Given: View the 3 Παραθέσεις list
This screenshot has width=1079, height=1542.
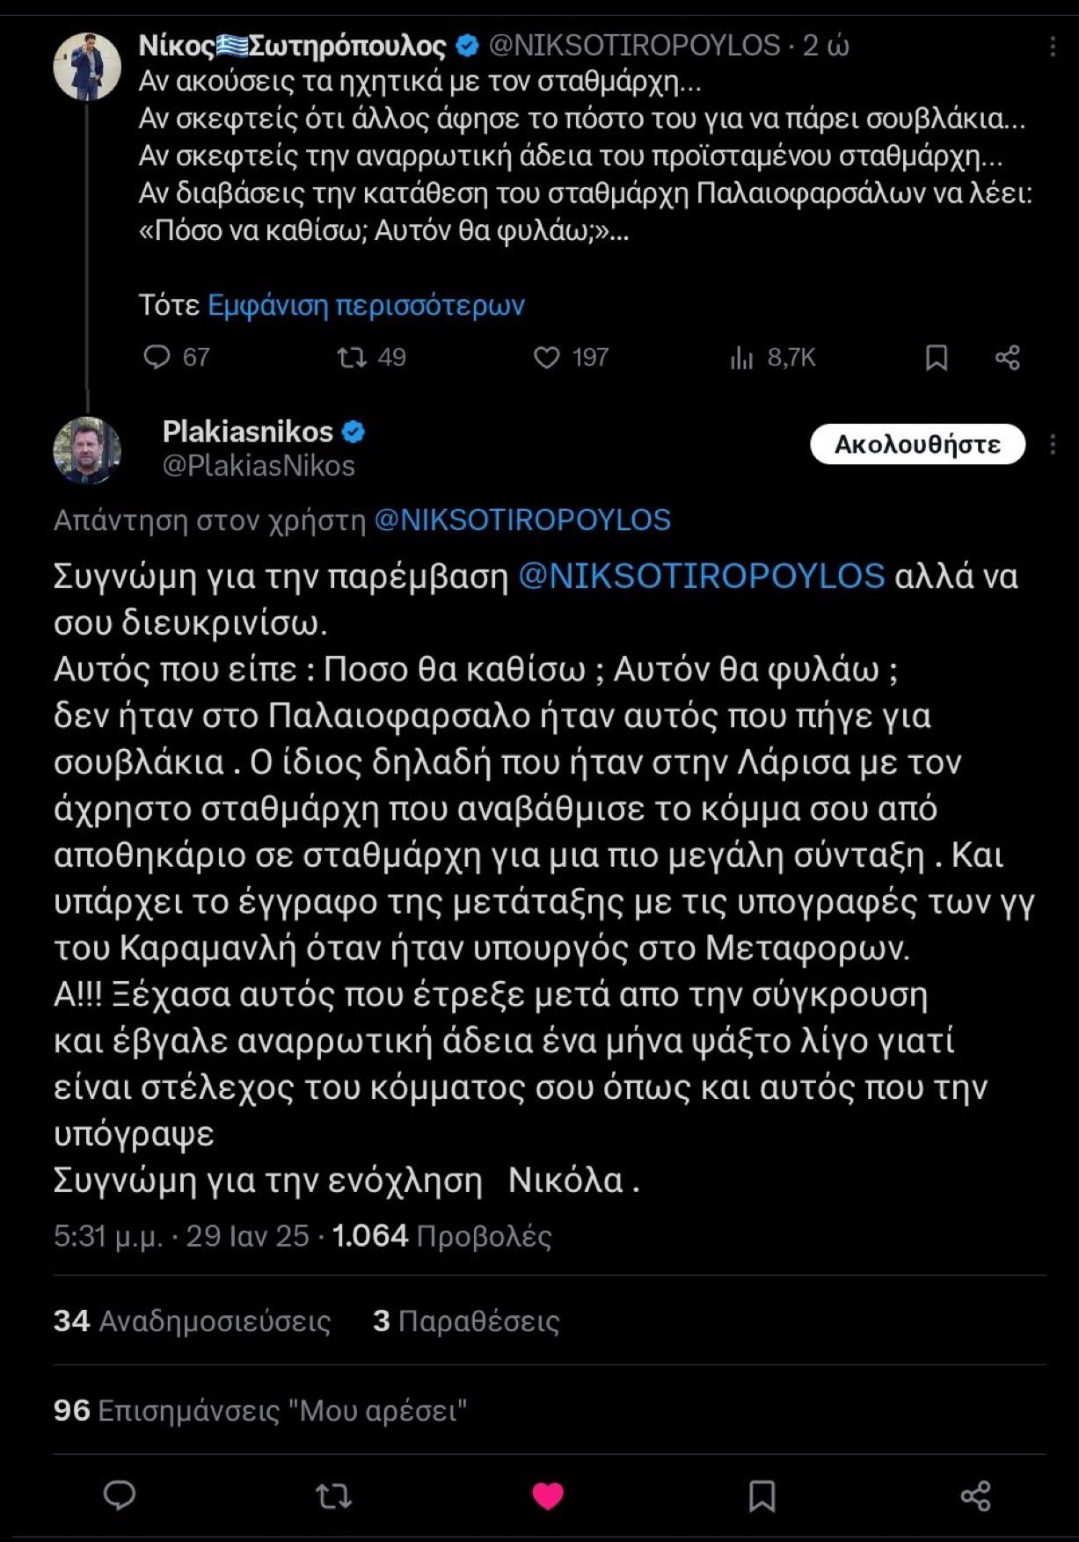Looking at the screenshot, I should pos(466,1321).
